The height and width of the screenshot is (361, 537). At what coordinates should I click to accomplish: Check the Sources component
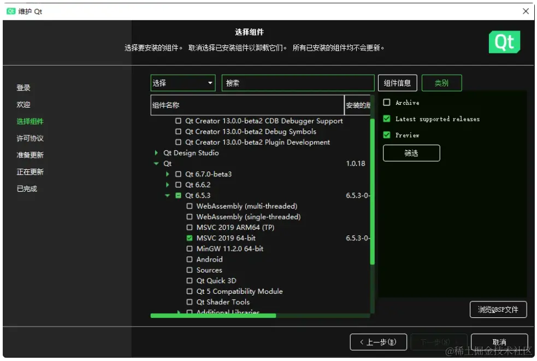click(x=190, y=270)
